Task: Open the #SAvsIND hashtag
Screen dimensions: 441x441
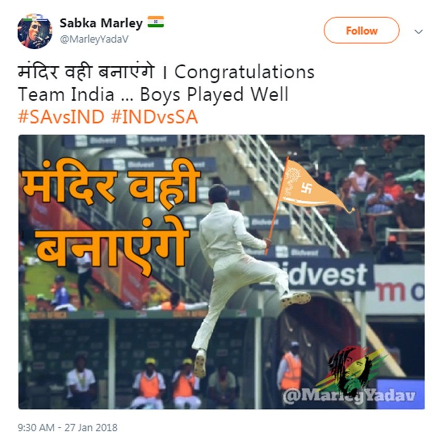Action: pos(61,117)
